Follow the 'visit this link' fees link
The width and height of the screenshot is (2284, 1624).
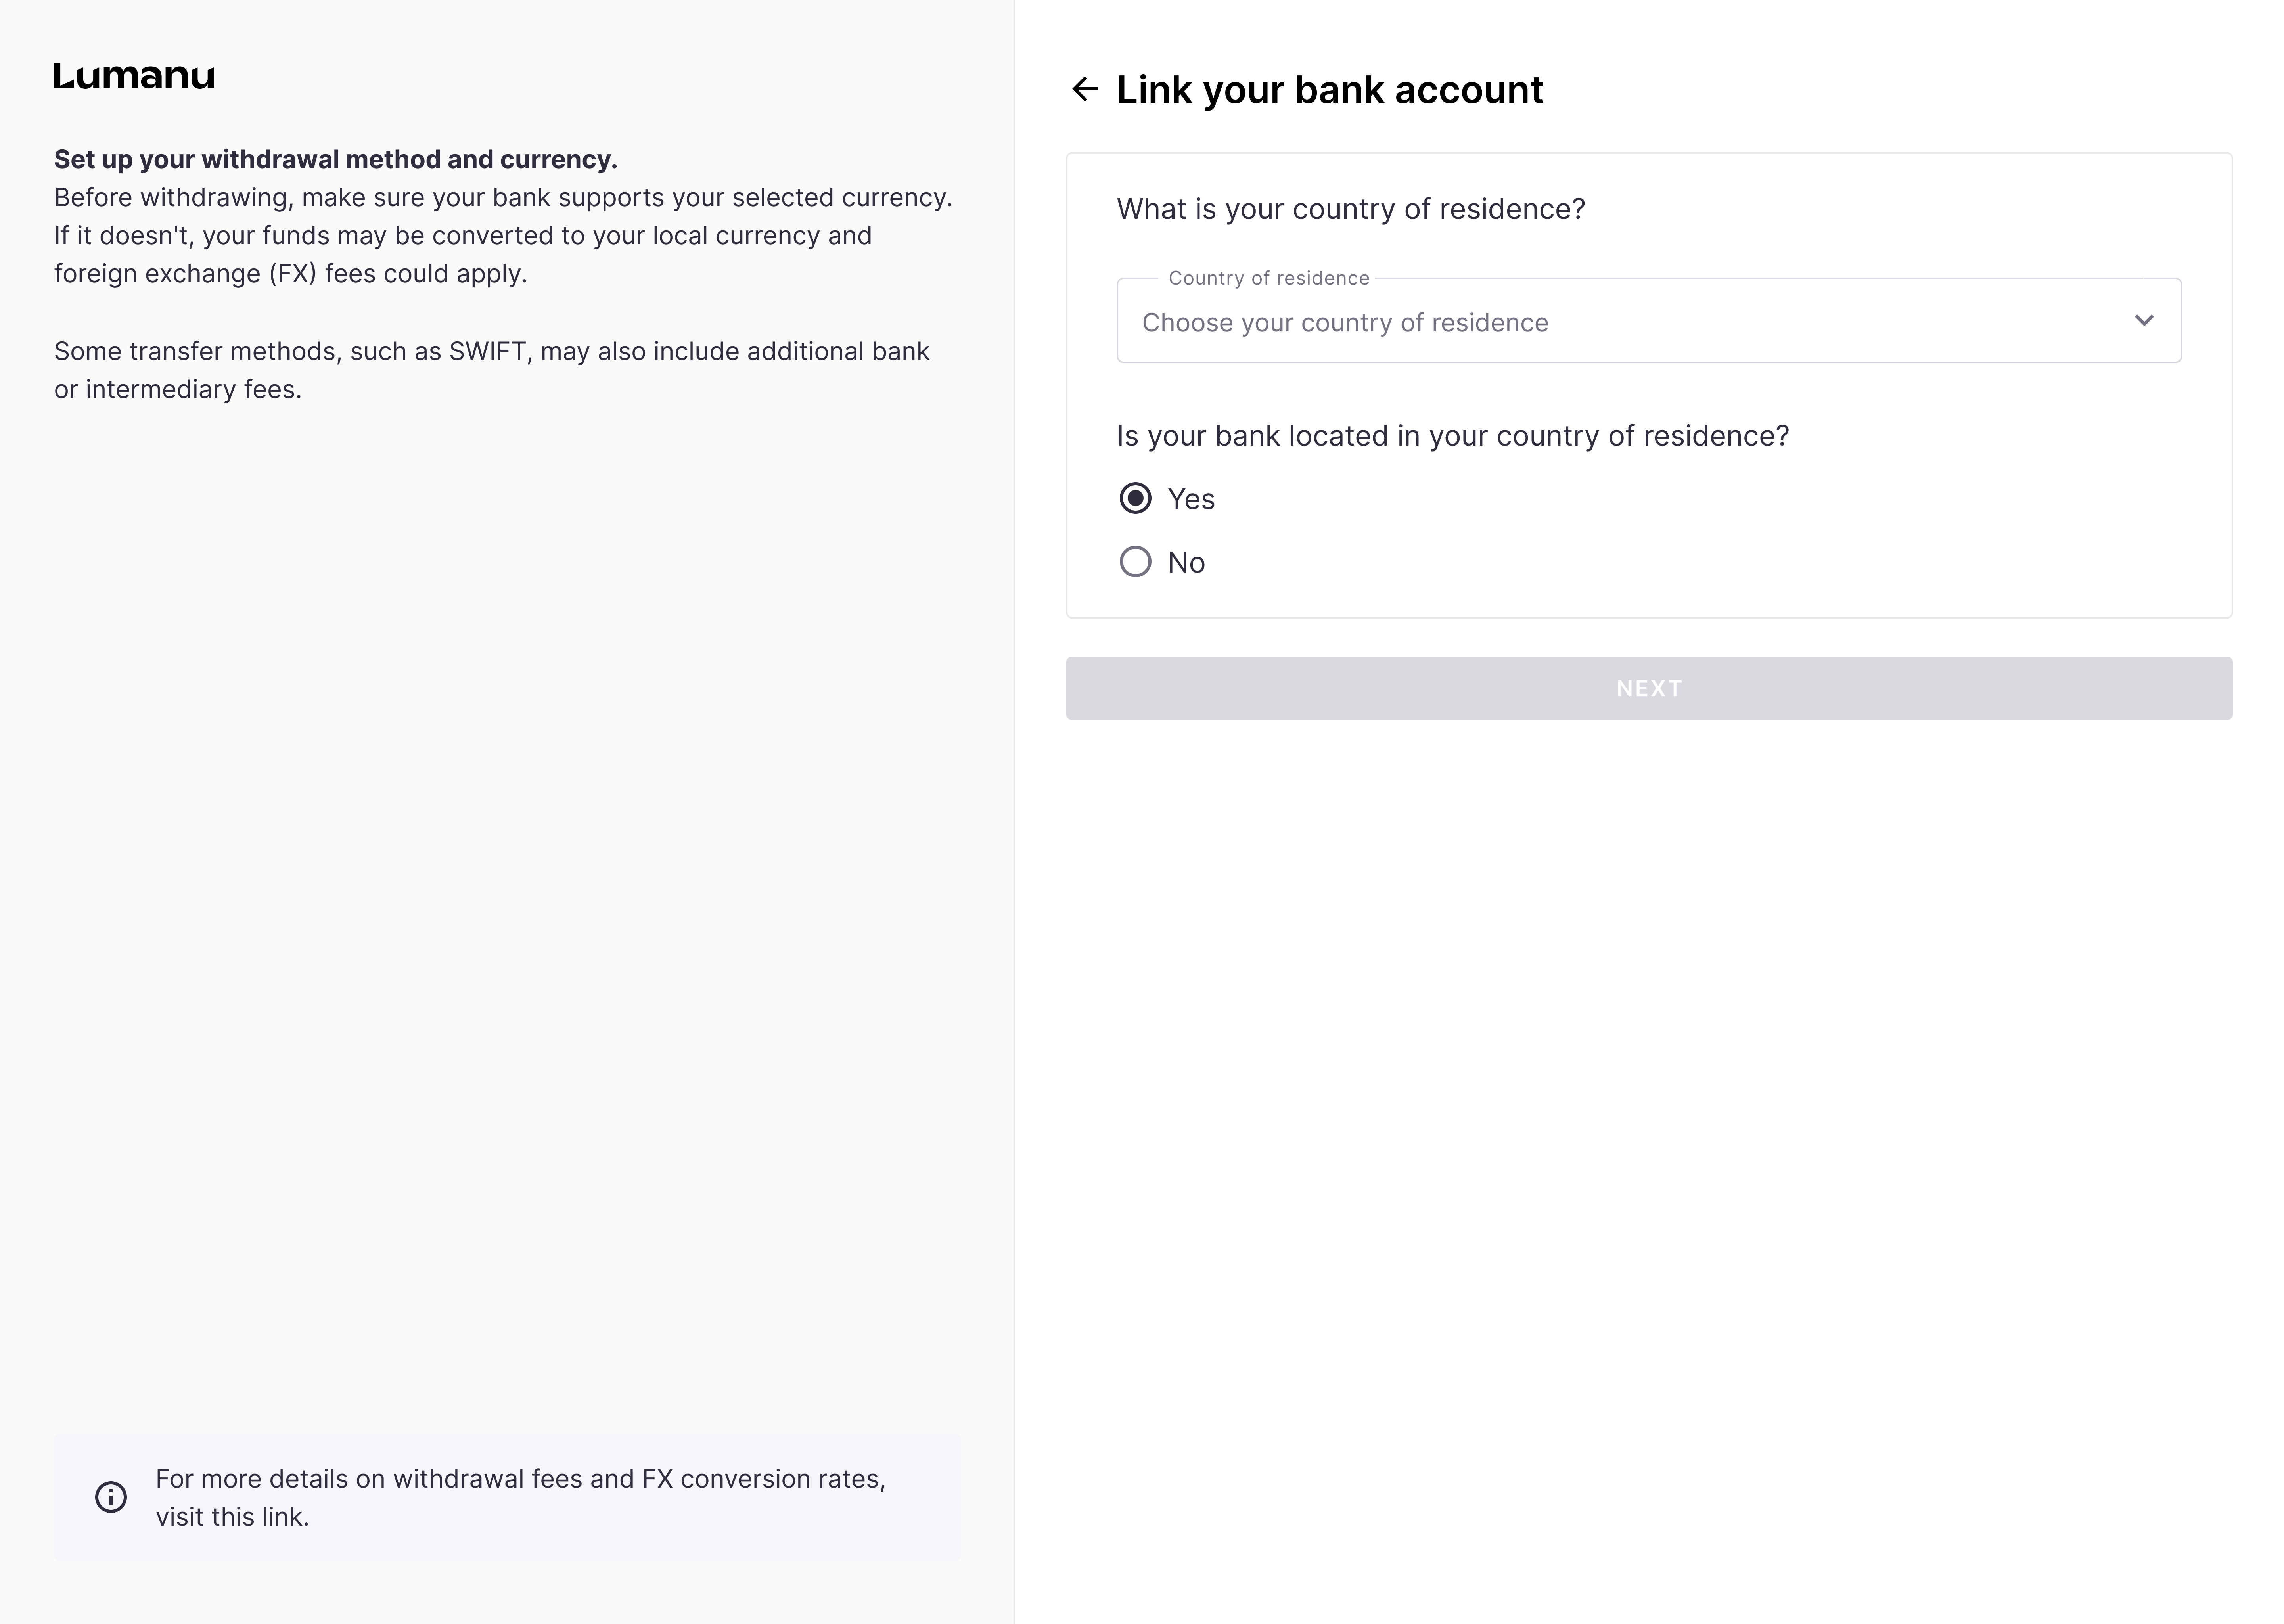[x=231, y=1517]
